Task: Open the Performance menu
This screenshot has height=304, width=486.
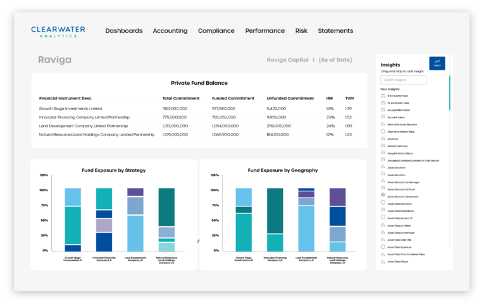Action: (x=265, y=30)
